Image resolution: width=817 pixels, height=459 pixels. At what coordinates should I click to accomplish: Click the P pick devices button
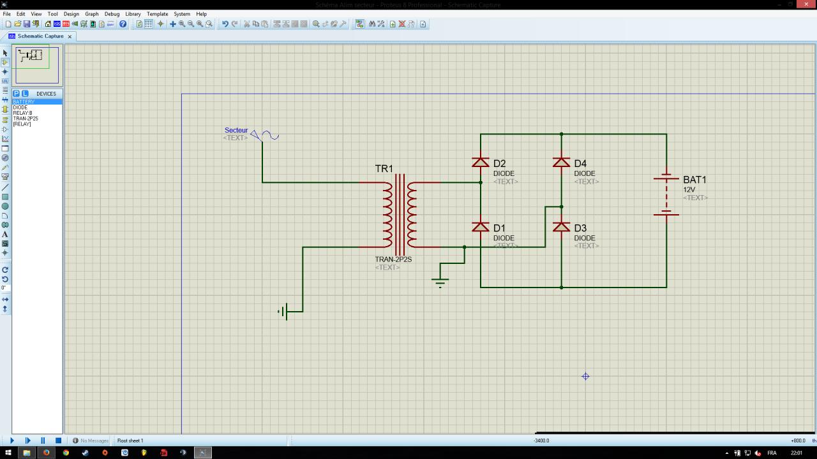tap(17, 94)
